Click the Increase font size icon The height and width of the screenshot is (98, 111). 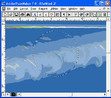pos(40,15)
